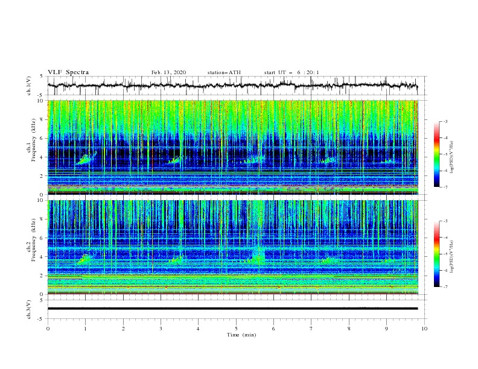Click the 'station=ATH' label
The image size is (478, 369).
coord(224,72)
